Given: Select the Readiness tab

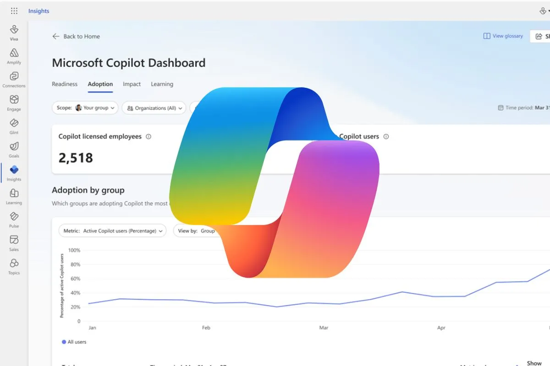Looking at the screenshot, I should click(65, 84).
